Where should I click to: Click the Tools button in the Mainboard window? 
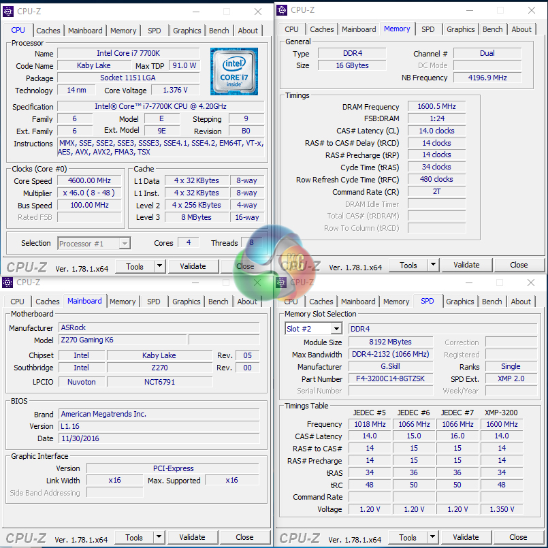(134, 537)
